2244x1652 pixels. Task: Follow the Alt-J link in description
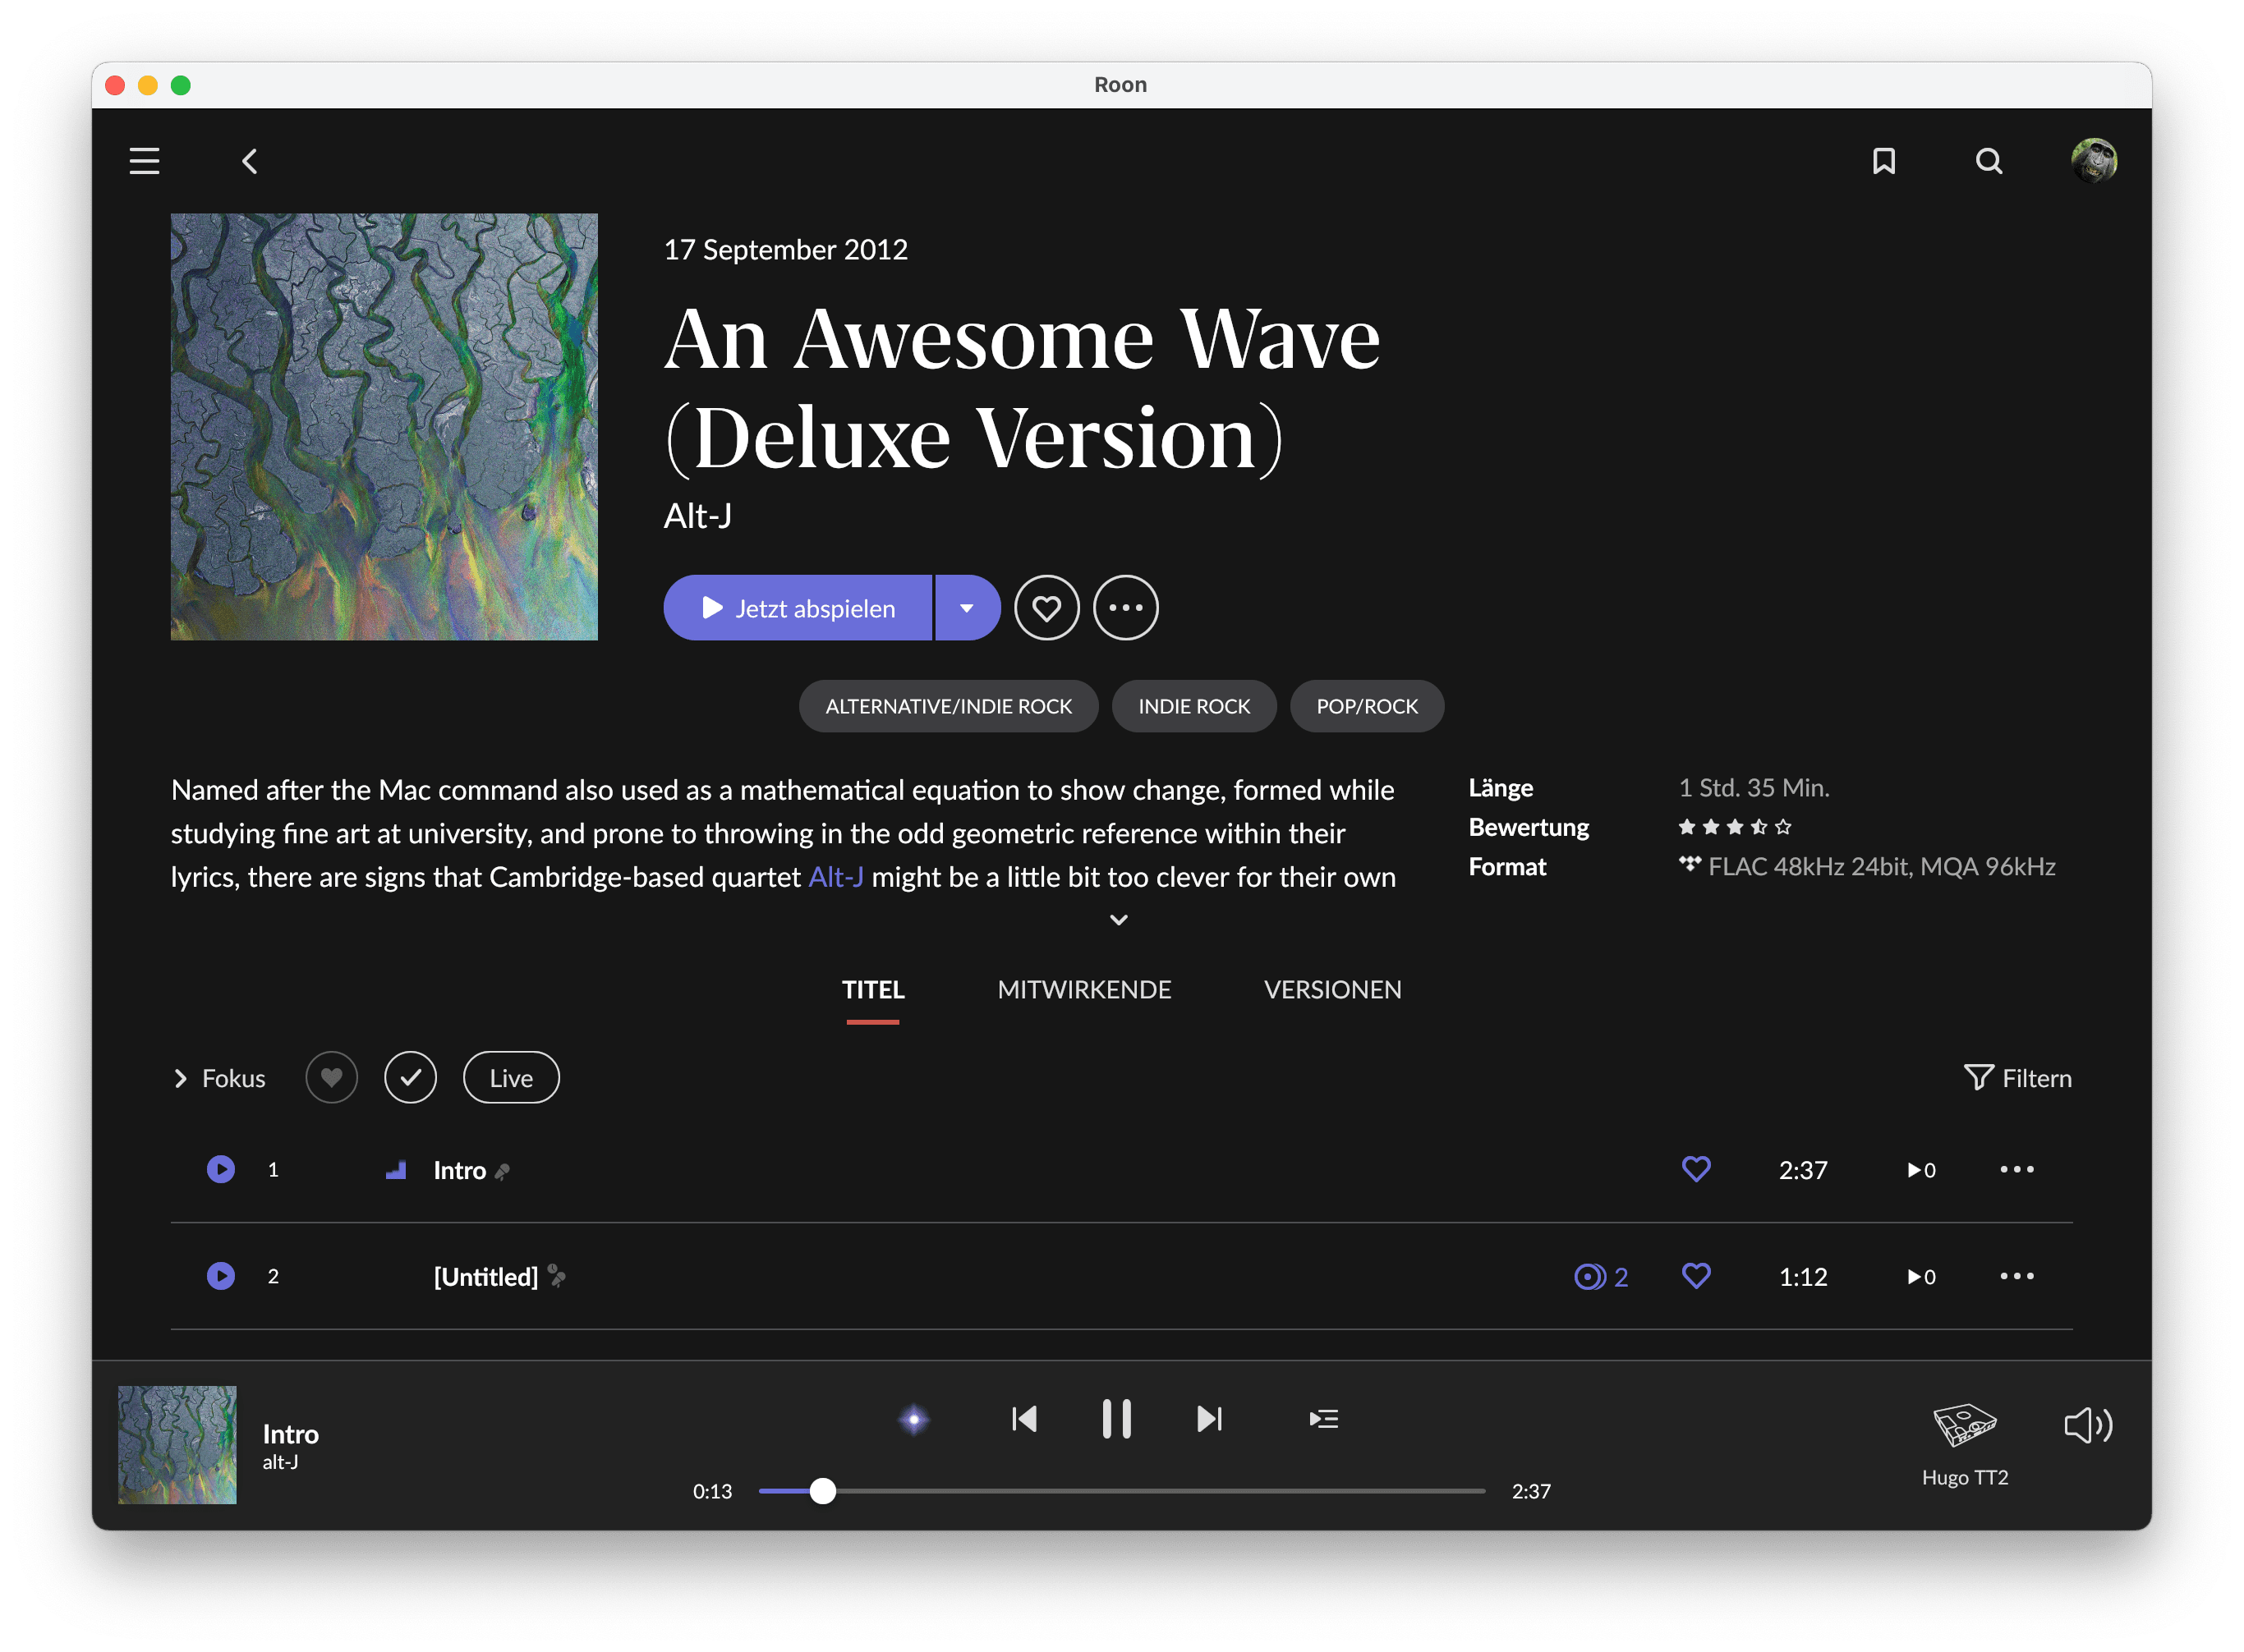(x=835, y=877)
